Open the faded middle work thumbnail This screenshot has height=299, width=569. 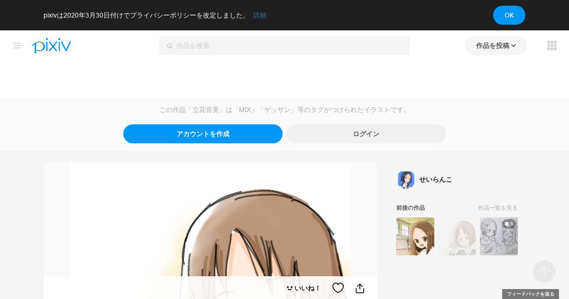pos(457,236)
